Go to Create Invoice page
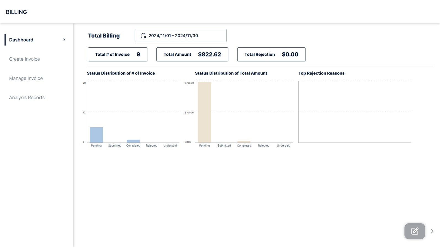Viewport: 440px width, 248px height. point(25,59)
